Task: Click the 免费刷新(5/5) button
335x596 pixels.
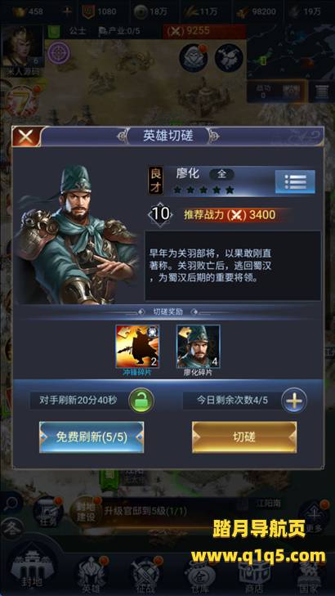Action: coord(92,437)
